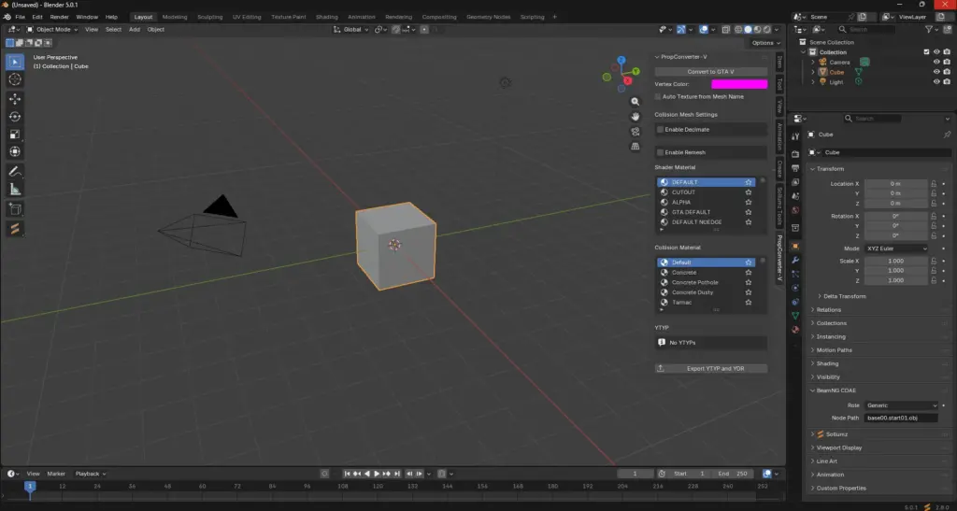Switch to the Shading workspace tab

(326, 17)
